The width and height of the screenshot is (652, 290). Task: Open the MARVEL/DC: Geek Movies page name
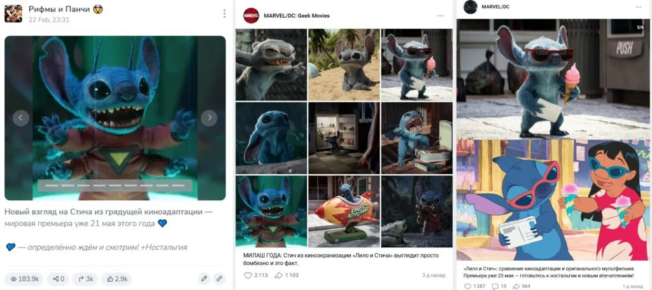pyautogui.click(x=297, y=16)
